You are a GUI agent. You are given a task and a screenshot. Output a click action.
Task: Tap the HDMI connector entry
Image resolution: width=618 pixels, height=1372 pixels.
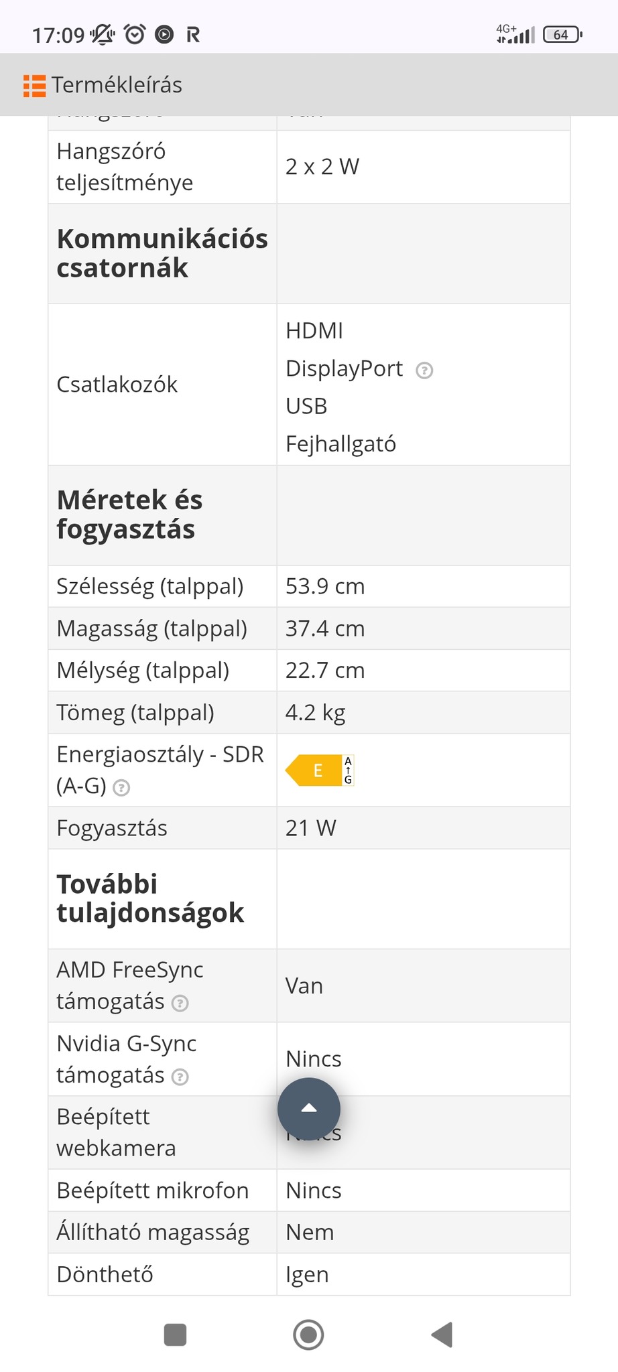pyautogui.click(x=314, y=331)
